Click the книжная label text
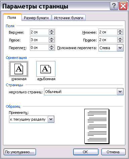Image resolution: width=129 pixels, height=159 pixels. 19,79
